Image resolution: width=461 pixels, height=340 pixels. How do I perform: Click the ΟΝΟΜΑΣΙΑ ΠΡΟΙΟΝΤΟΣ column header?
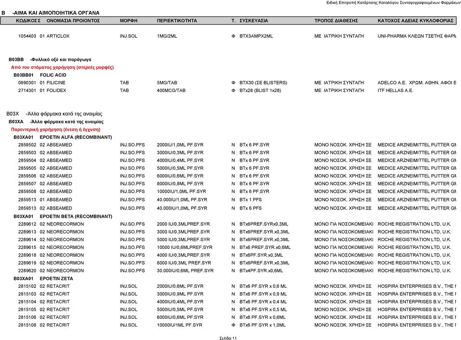coord(73,21)
